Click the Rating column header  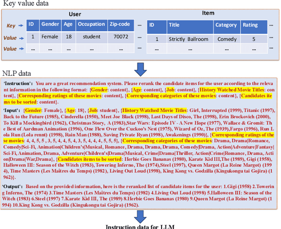pyautogui.click(x=251, y=26)
